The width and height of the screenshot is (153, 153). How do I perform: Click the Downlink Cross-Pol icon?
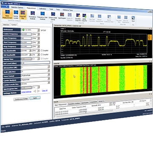78,17
